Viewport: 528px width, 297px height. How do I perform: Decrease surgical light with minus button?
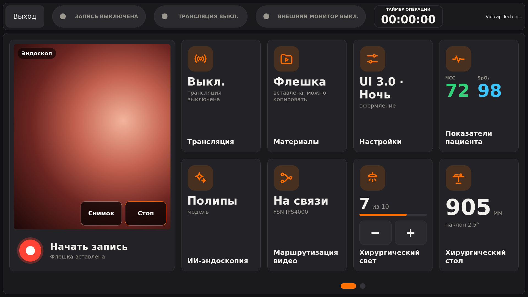(x=375, y=233)
